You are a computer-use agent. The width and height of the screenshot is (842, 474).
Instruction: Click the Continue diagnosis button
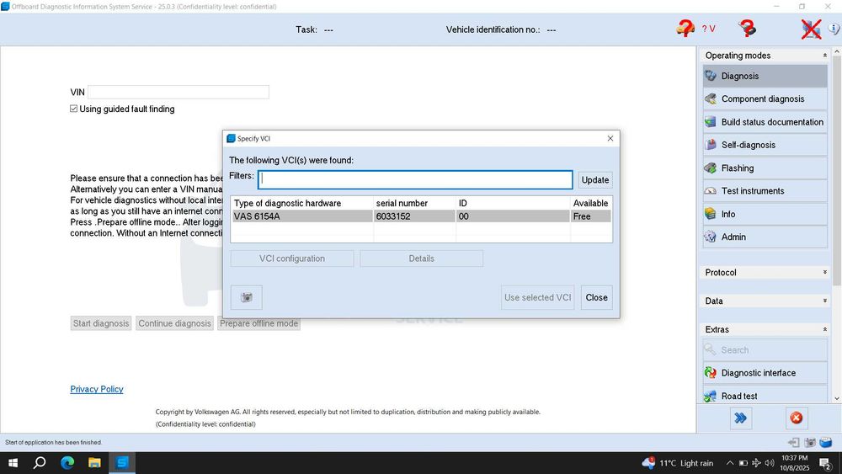pyautogui.click(x=174, y=323)
